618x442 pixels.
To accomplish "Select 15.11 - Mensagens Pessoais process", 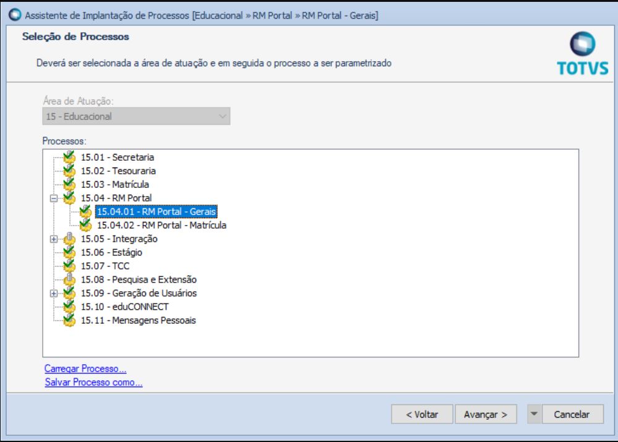I will click(139, 320).
